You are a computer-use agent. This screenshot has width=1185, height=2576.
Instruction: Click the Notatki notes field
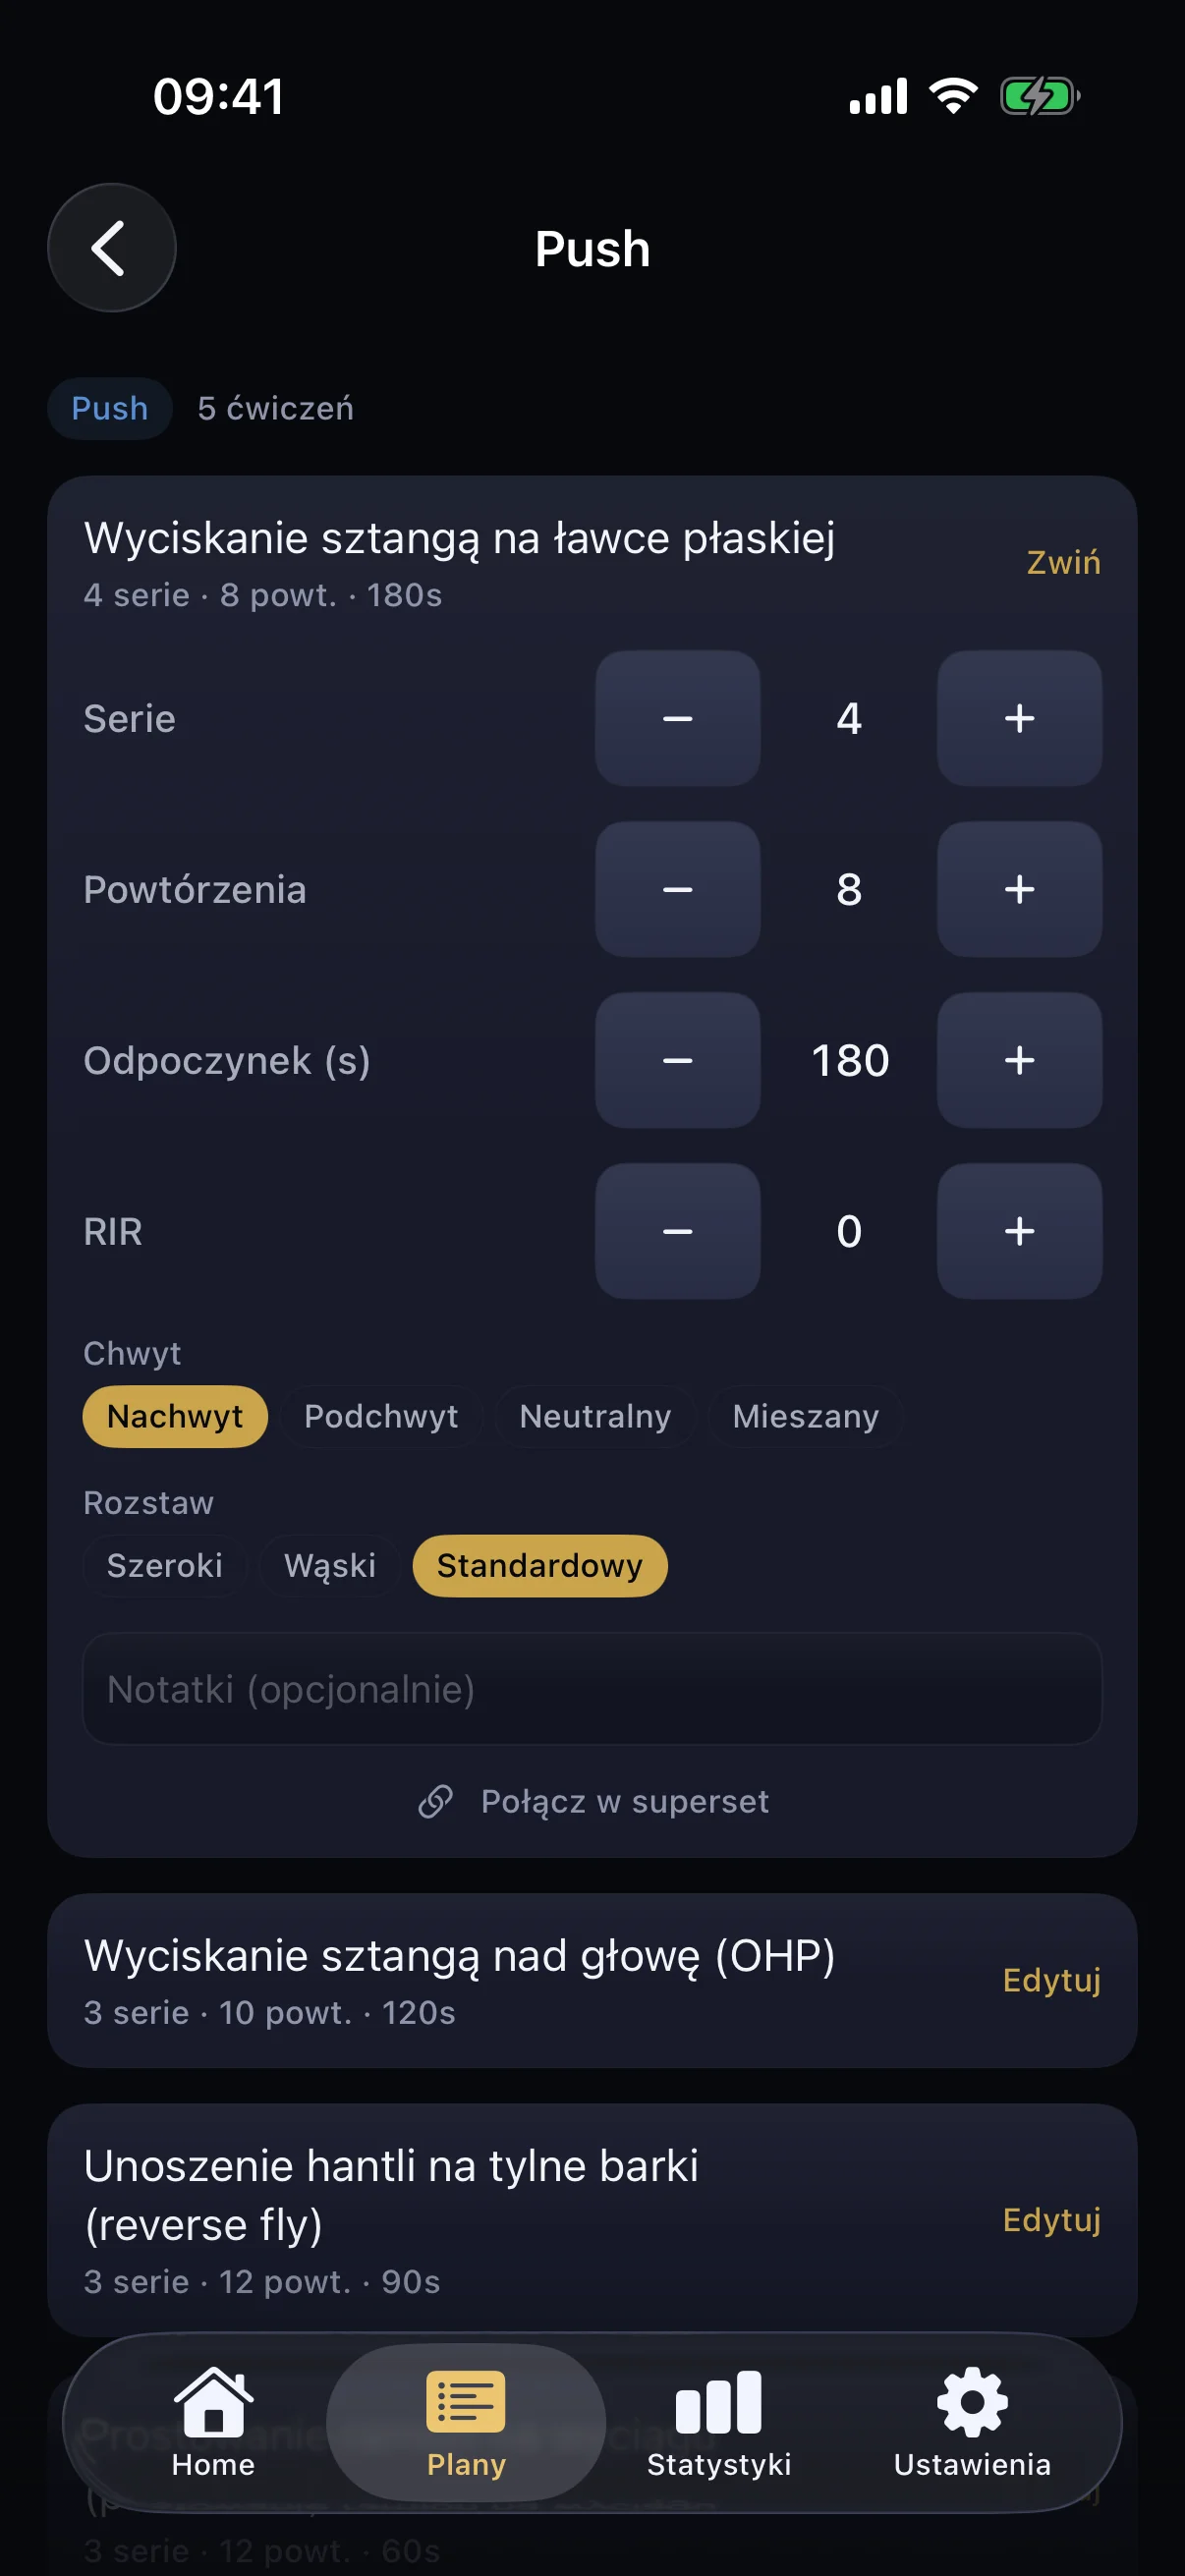tap(592, 1689)
